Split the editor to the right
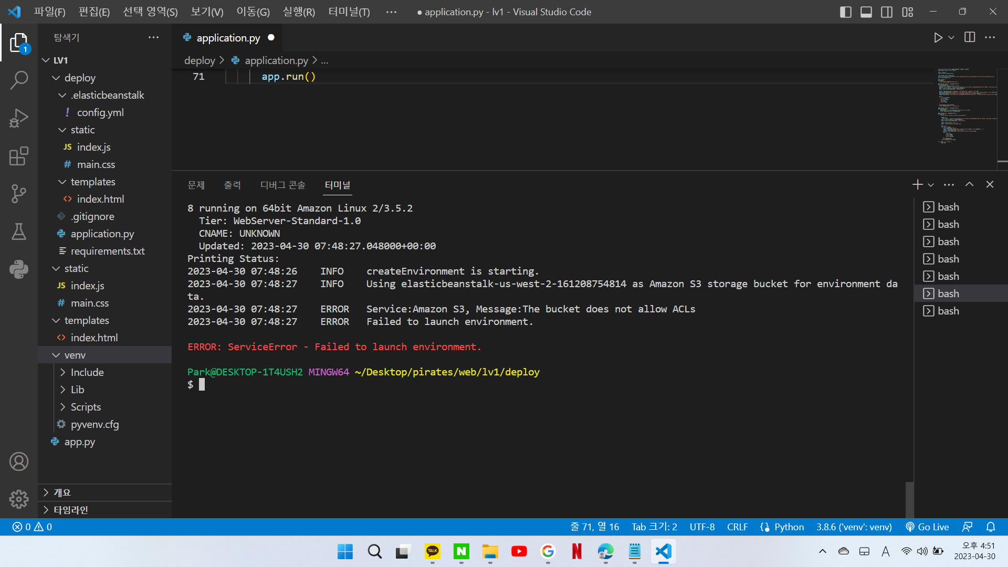The width and height of the screenshot is (1008, 567). click(970, 37)
